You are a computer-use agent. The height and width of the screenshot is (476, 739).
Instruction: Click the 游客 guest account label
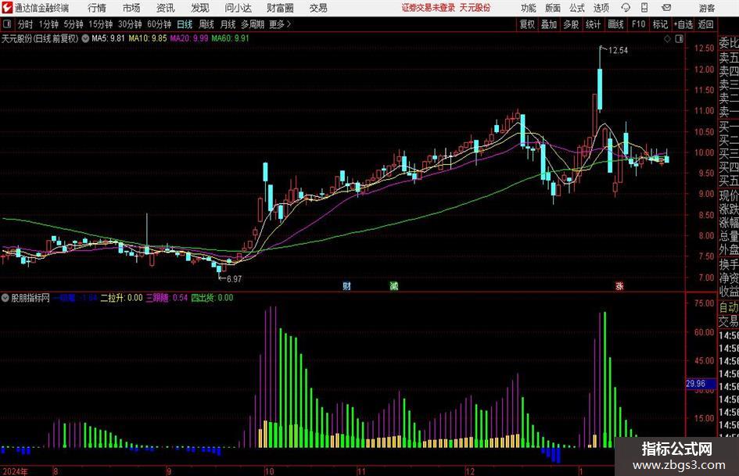[x=706, y=8]
